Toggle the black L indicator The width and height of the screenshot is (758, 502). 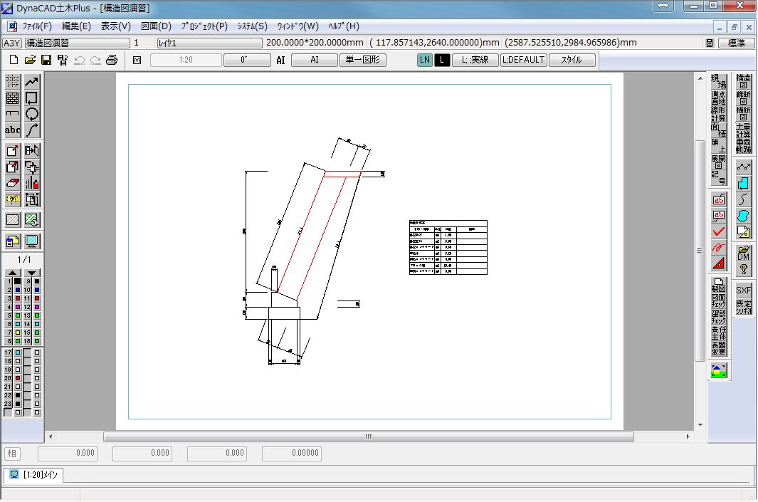(442, 60)
